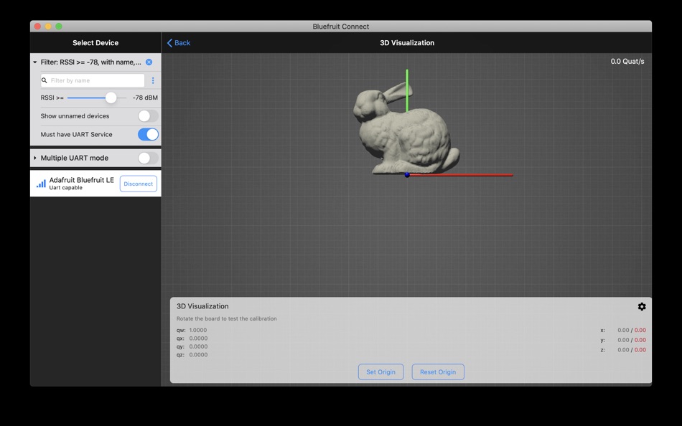
Task: Click the qx: quaternion label
Action: click(180, 339)
